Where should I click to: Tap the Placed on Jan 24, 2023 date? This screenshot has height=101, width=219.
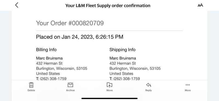[x=80, y=37]
